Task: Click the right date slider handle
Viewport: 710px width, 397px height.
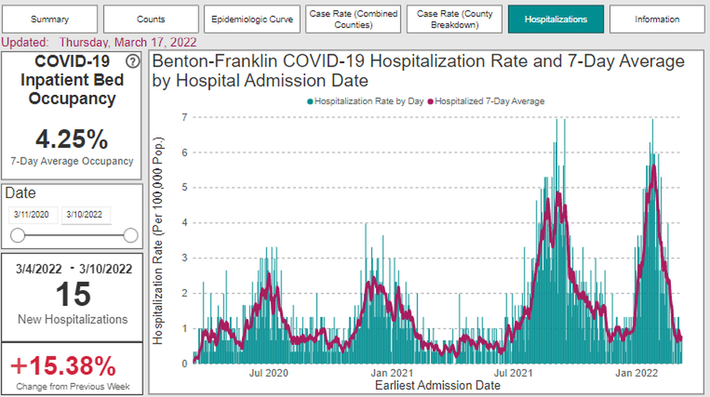Action: pos(131,236)
